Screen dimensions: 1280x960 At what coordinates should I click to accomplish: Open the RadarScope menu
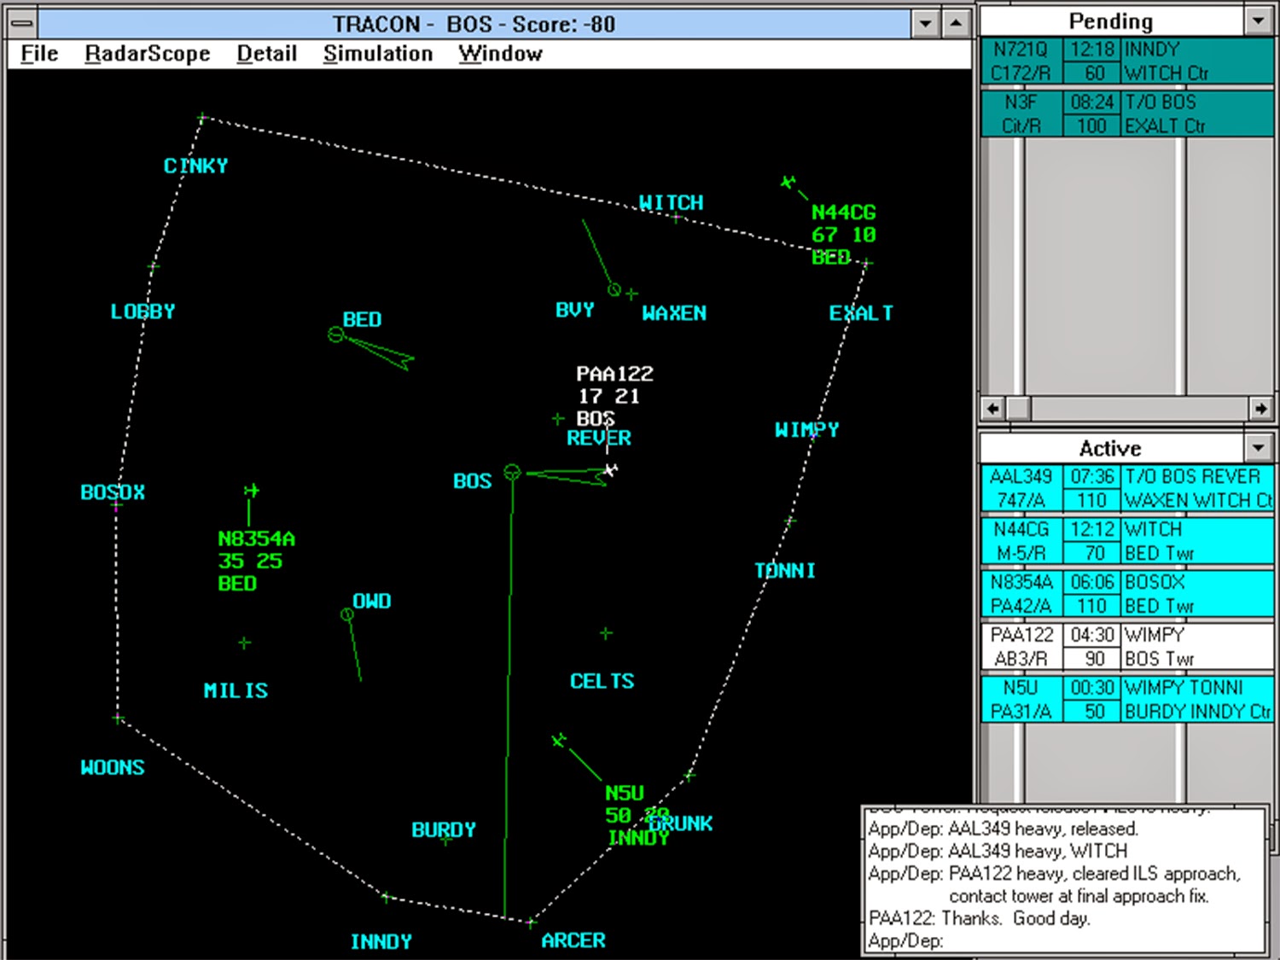tap(147, 54)
